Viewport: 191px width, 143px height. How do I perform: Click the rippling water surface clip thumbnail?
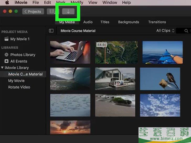pos(70,105)
